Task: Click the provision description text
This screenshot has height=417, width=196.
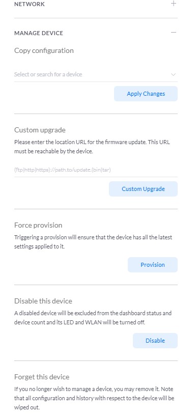Action: coord(93,242)
